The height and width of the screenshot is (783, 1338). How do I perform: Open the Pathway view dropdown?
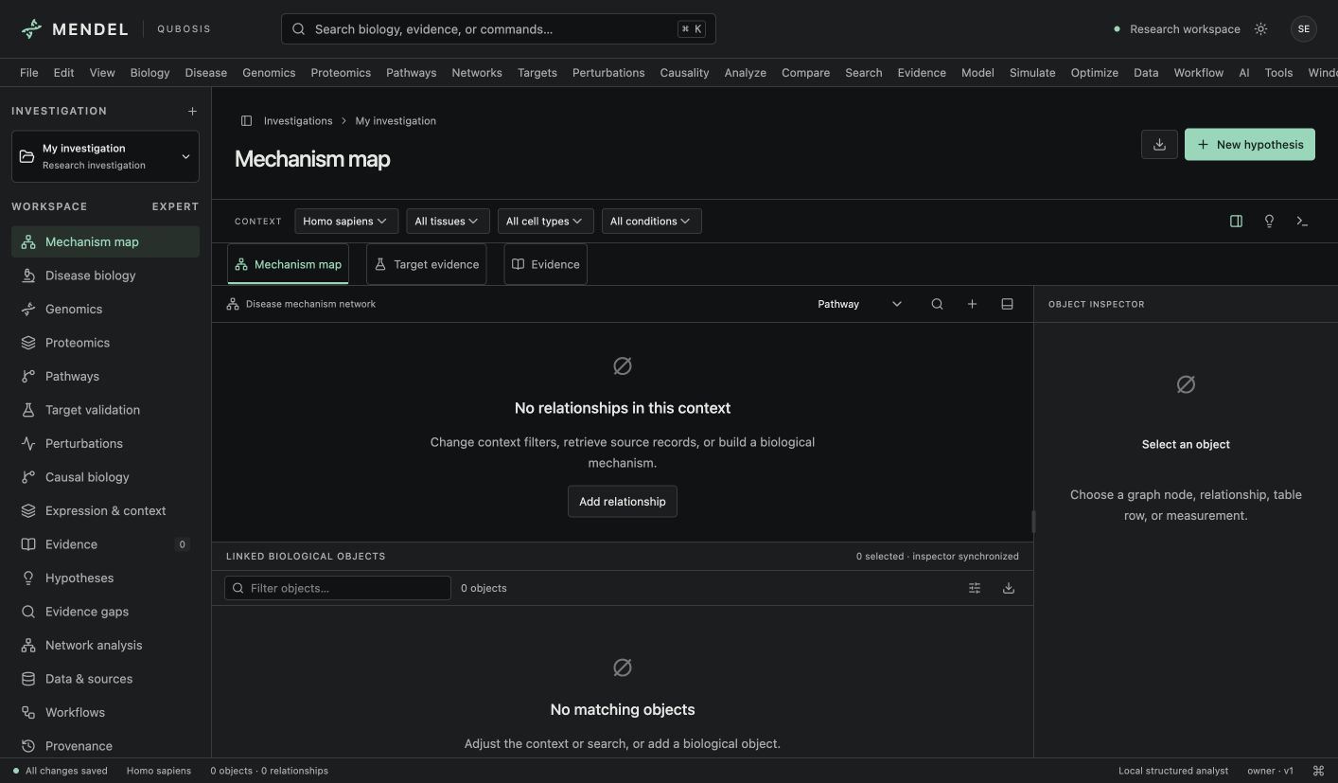pos(859,304)
